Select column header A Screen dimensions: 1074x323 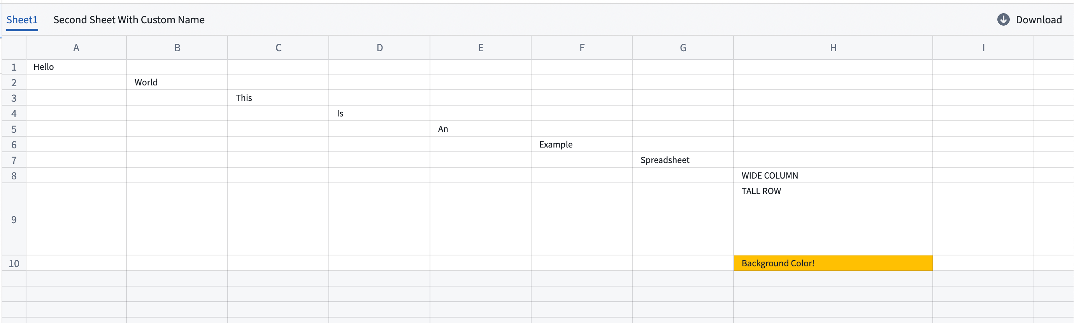point(76,47)
